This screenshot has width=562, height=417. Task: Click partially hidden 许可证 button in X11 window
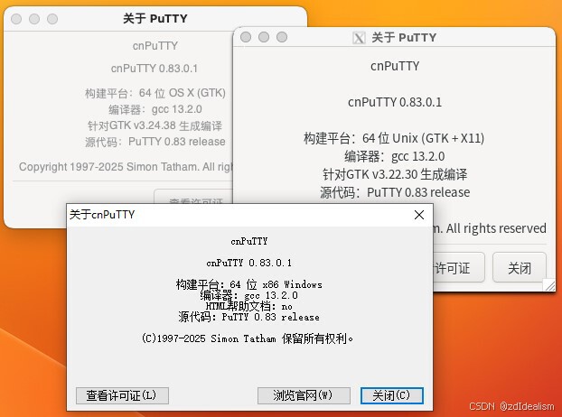coord(458,268)
